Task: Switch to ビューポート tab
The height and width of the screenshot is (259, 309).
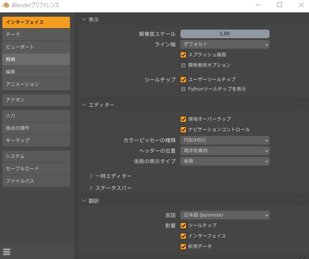Action: (36, 47)
